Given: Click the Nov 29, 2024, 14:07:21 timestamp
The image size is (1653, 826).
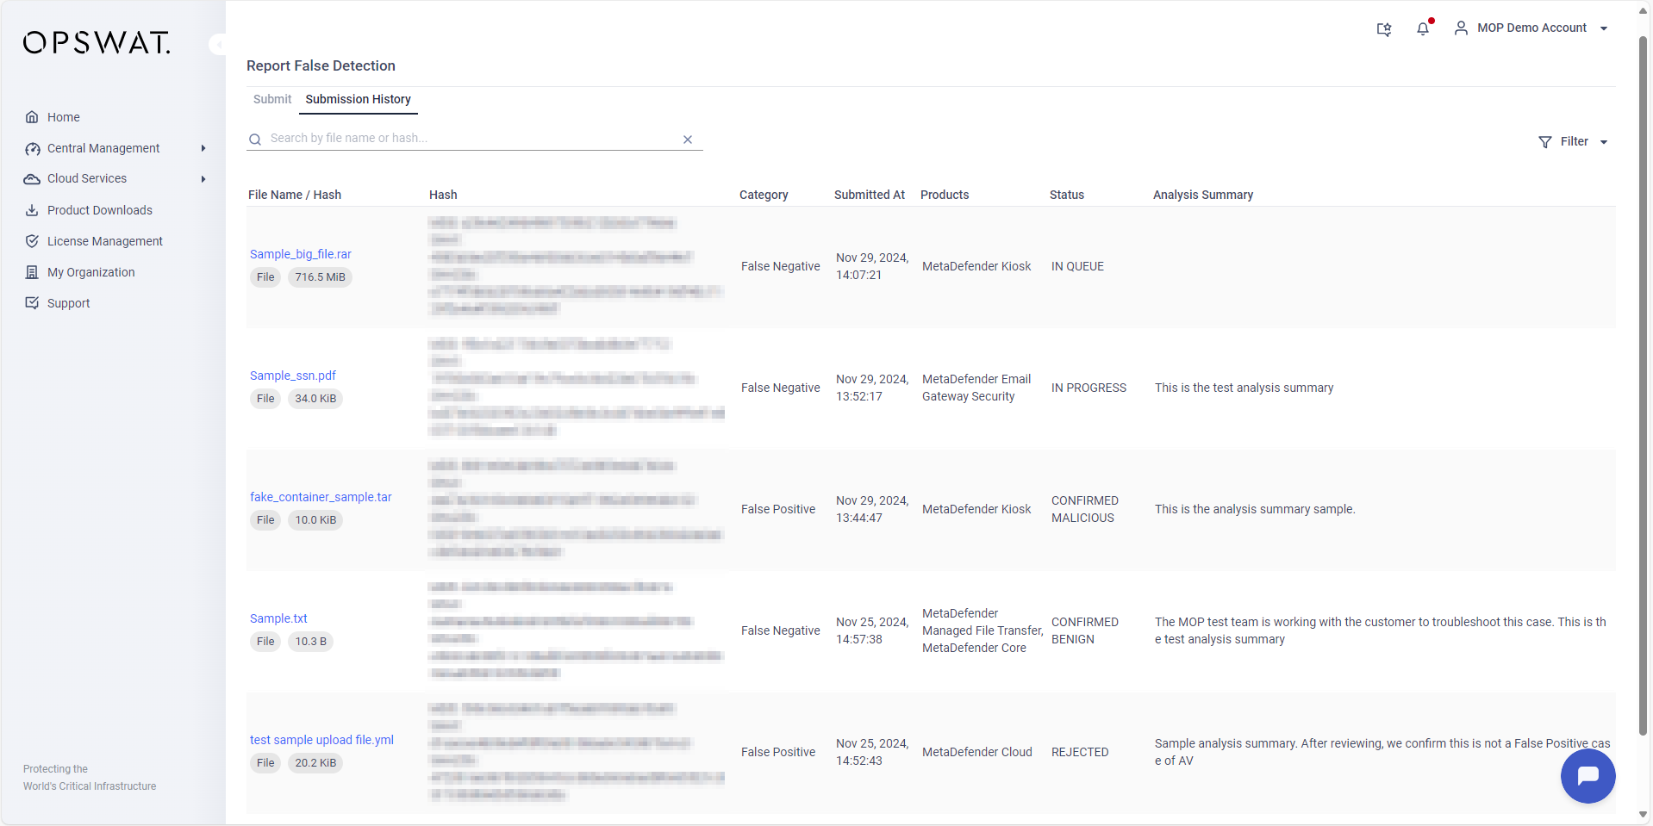Looking at the screenshot, I should (x=872, y=267).
